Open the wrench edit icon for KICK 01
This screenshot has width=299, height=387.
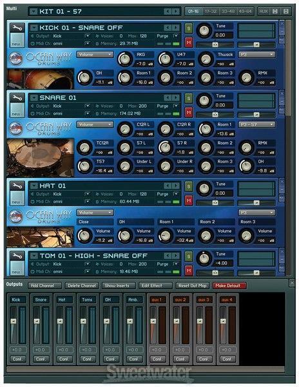coord(17,28)
